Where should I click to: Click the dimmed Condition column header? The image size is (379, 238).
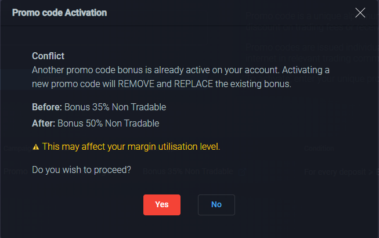[319, 149]
